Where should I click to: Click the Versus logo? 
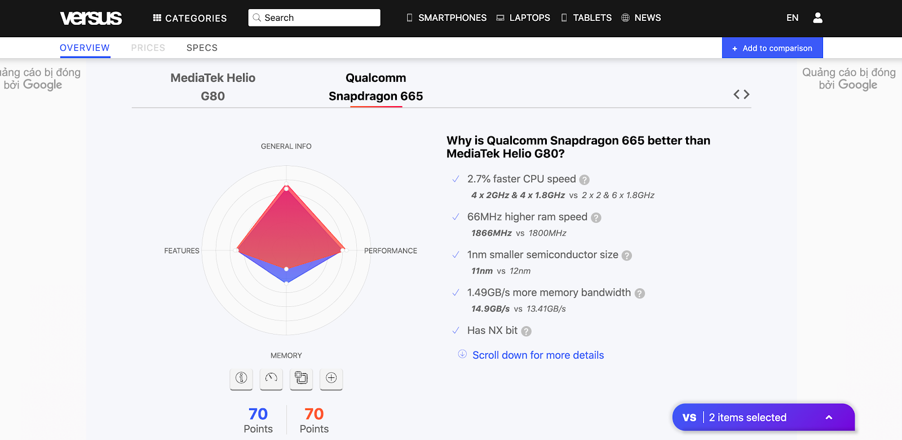[x=91, y=18]
